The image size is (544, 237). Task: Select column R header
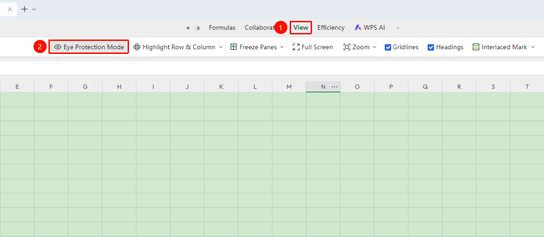(x=459, y=87)
